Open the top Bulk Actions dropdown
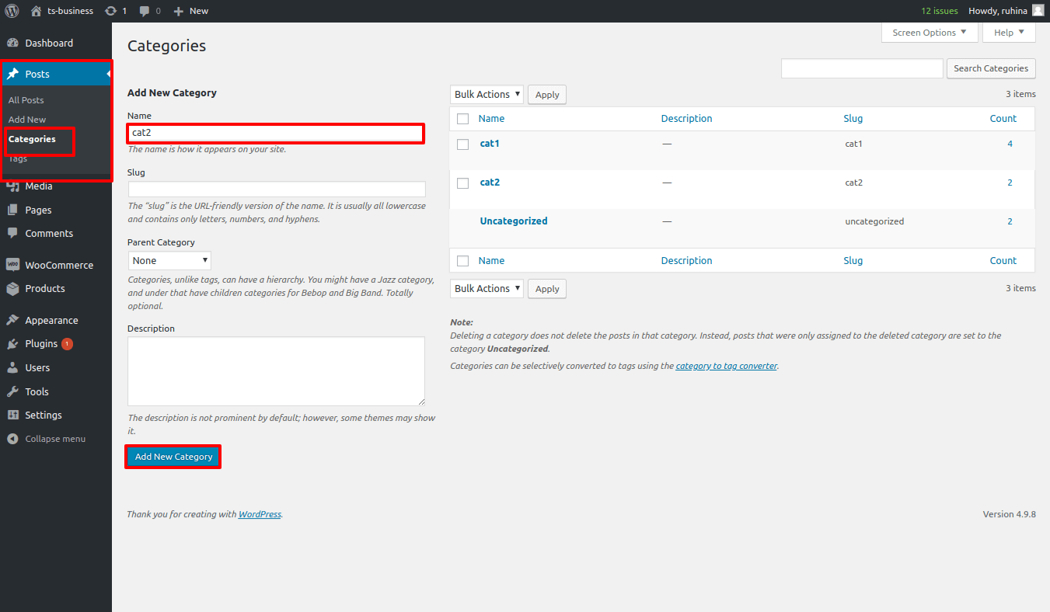This screenshot has height=612, width=1050. 487,95
